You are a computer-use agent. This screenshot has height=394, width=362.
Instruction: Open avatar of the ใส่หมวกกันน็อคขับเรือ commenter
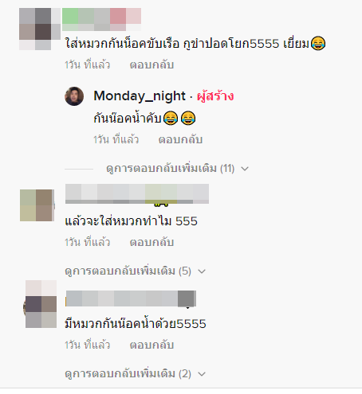point(40,29)
